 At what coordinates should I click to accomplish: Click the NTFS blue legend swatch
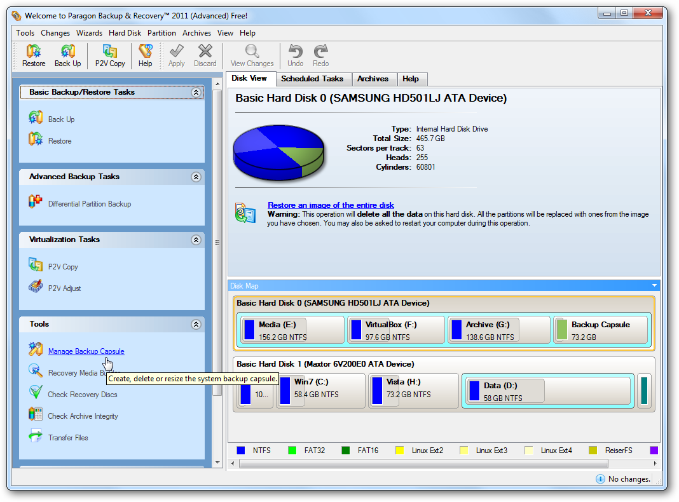pos(241,450)
